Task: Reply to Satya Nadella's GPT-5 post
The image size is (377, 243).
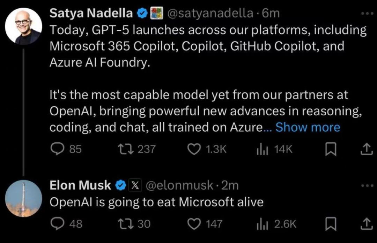Action: pos(56,149)
